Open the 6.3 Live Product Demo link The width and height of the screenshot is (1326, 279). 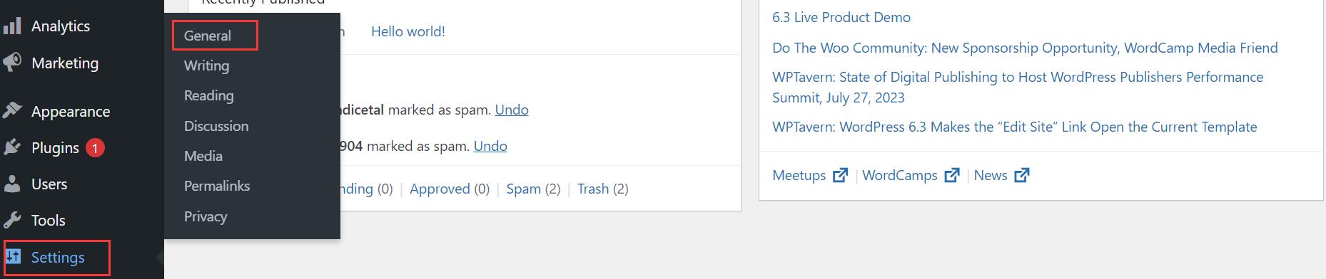coord(841,17)
